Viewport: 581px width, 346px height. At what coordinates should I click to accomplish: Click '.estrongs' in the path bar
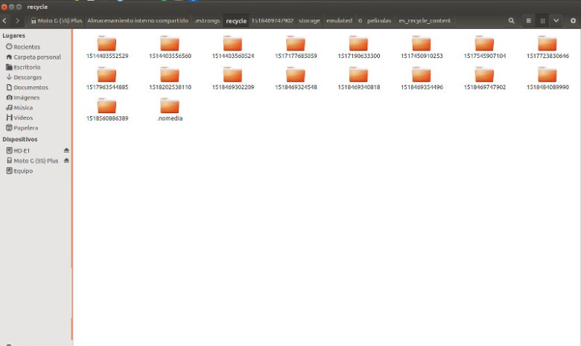[x=207, y=21]
